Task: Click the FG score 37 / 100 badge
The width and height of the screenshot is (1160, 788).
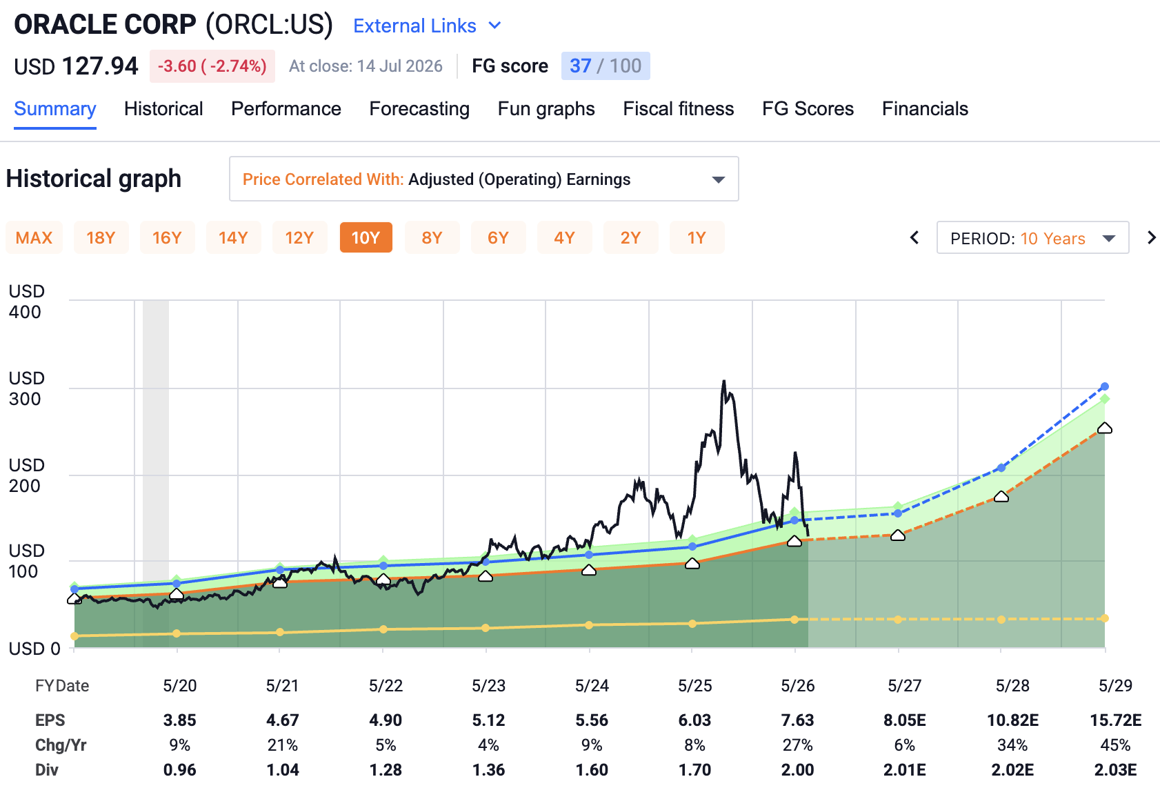Action: pyautogui.click(x=606, y=66)
